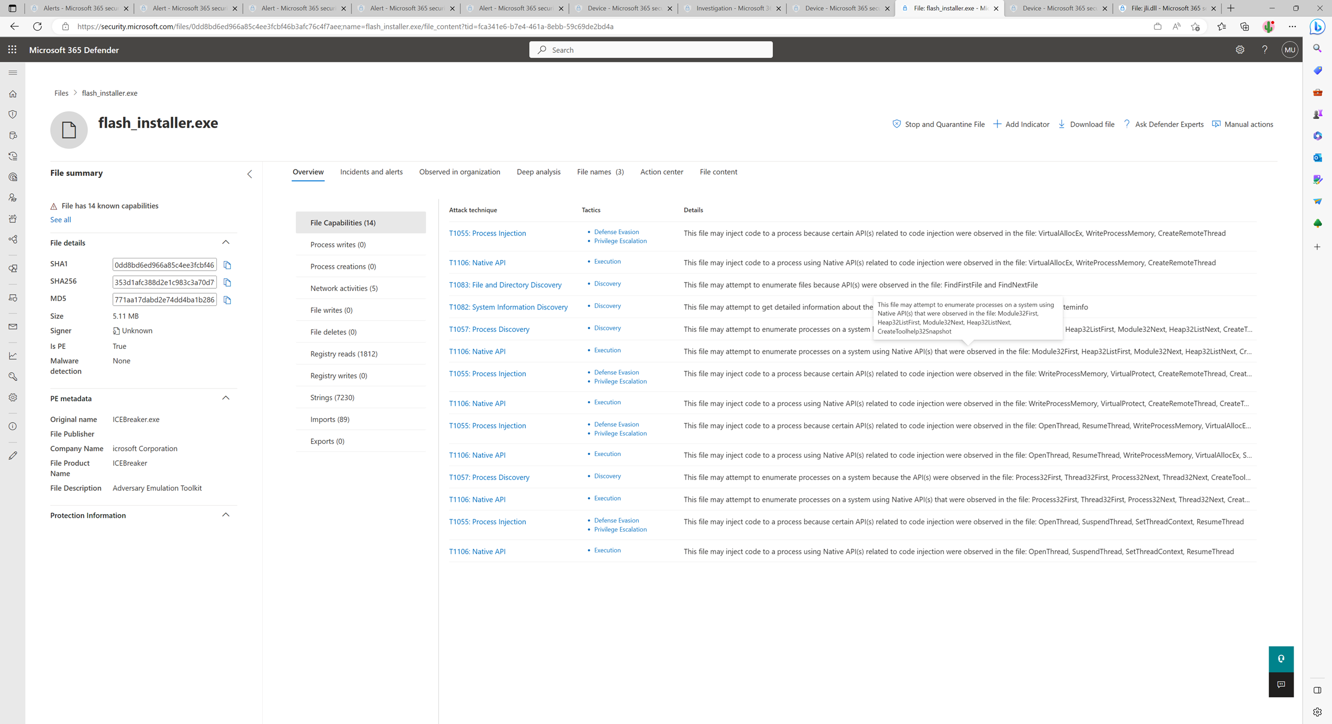Switch to the Deep analysis tab

pos(538,172)
